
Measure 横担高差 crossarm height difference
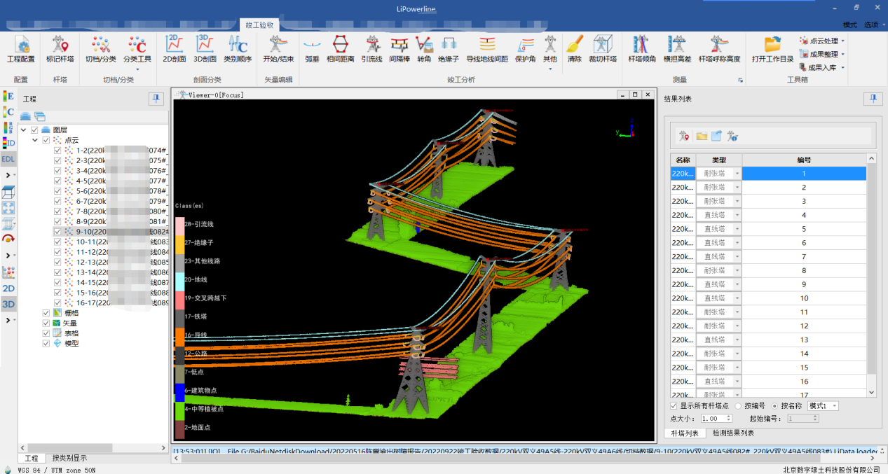point(677,49)
